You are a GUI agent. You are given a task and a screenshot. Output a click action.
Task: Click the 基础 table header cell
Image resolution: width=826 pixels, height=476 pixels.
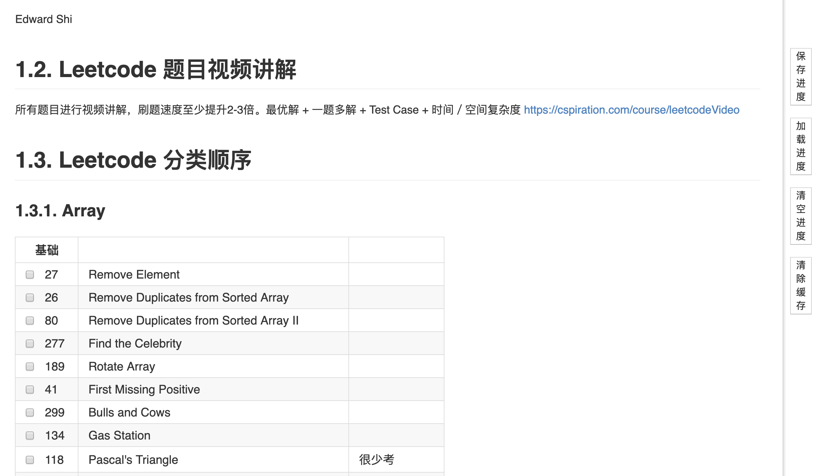[x=47, y=250]
